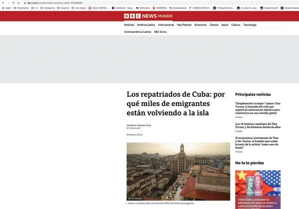Open the WeTransfer bookmark
The height and width of the screenshot is (209, 299).
click(143, 8)
